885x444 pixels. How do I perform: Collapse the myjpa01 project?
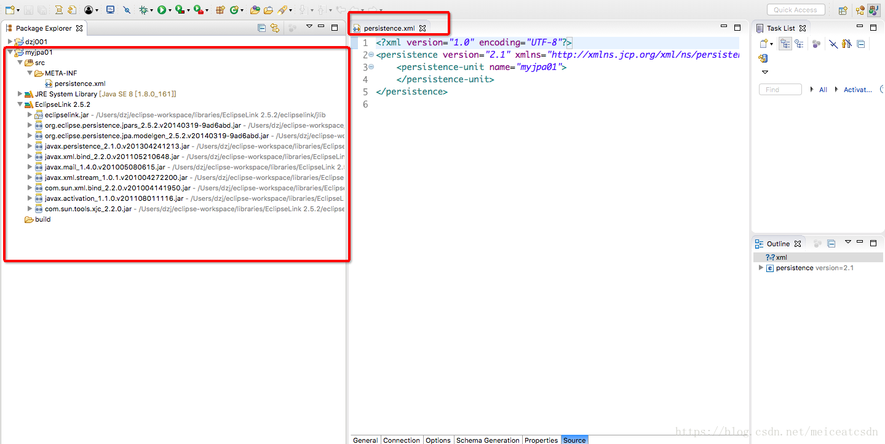(x=10, y=52)
